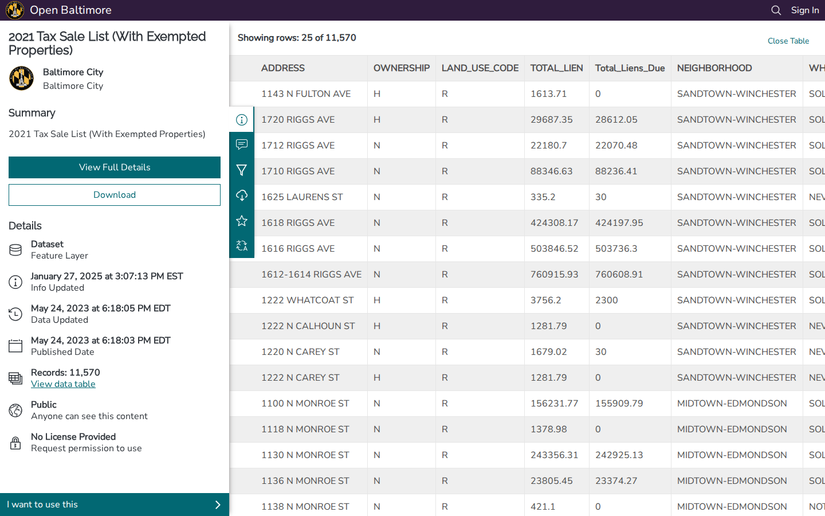
Task: Open the View data table link
Action: pyautogui.click(x=63, y=384)
